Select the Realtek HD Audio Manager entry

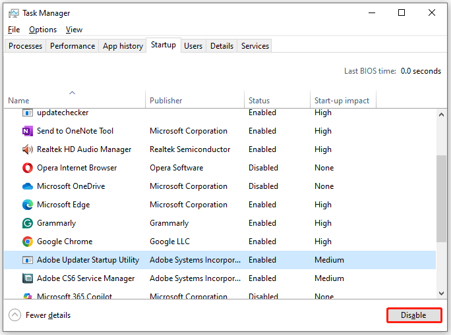(x=84, y=149)
